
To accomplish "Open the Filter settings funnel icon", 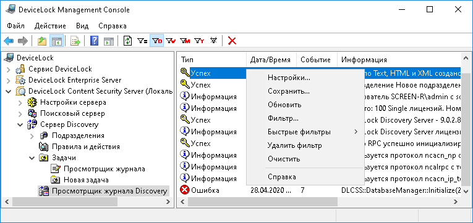I will point(142,41).
